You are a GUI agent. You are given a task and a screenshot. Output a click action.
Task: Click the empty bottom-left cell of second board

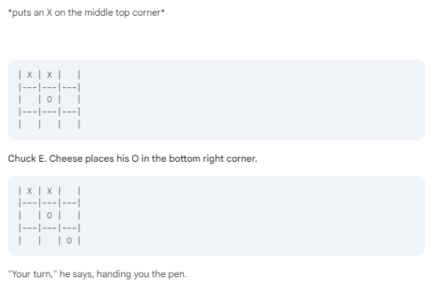30,240
